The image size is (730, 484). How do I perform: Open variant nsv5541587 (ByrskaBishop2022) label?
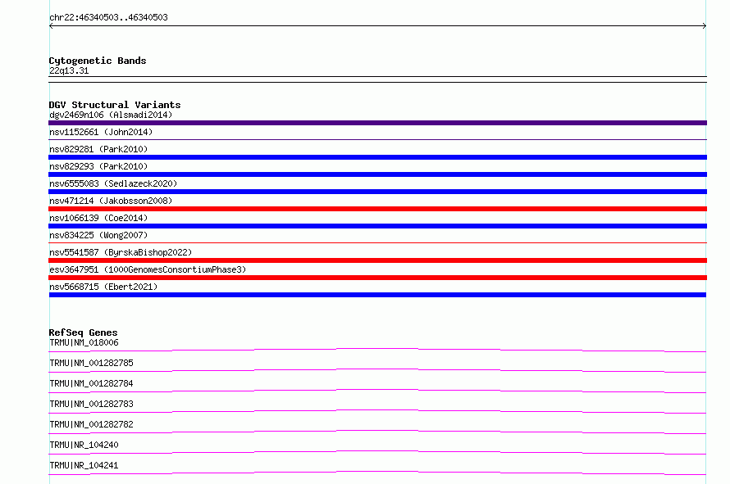121,252
